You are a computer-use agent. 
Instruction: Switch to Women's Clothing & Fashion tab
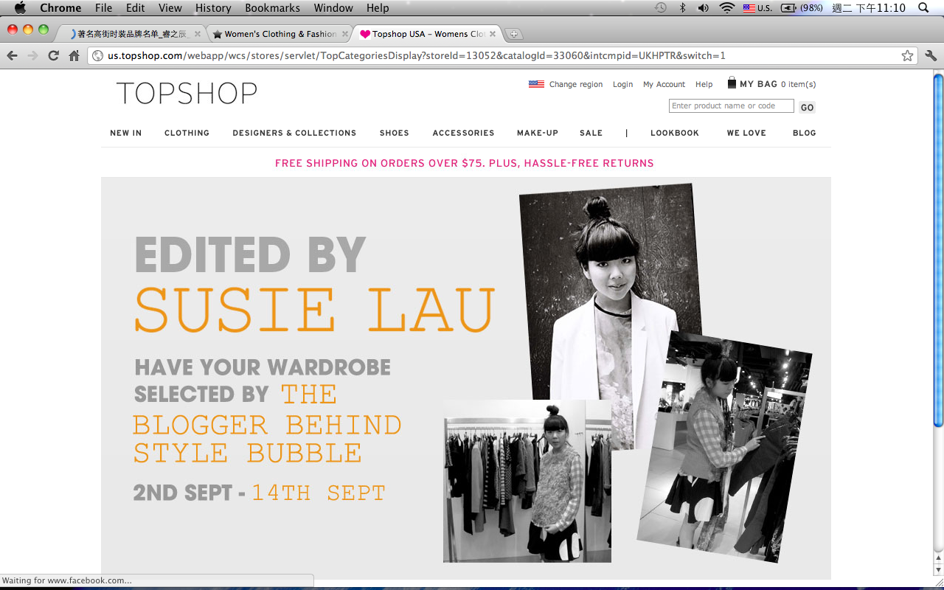click(x=280, y=34)
